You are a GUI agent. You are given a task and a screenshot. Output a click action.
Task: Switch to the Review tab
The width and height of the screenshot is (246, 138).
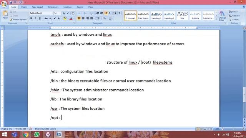80,7
